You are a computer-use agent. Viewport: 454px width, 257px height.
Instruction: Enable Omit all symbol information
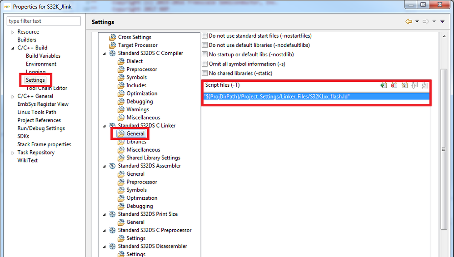[205, 64]
